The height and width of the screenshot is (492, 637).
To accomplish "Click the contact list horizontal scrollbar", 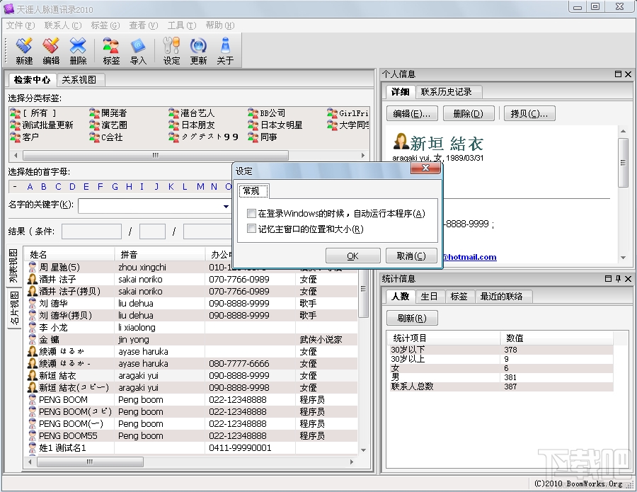I will click(x=90, y=462).
